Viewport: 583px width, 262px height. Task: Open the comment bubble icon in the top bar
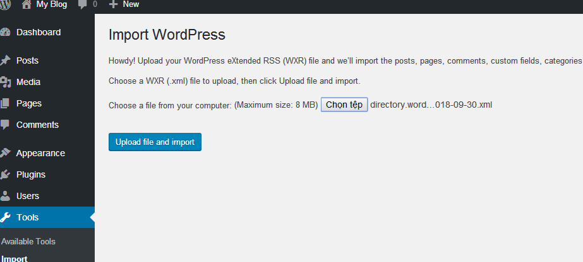coord(82,4)
